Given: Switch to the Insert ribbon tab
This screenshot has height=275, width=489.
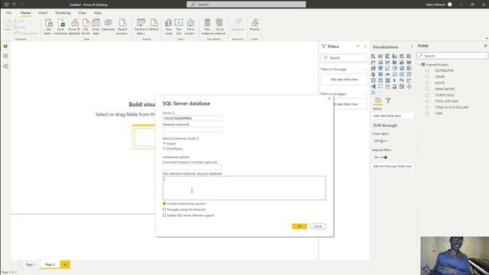Looking at the screenshot, I should 43,13.
